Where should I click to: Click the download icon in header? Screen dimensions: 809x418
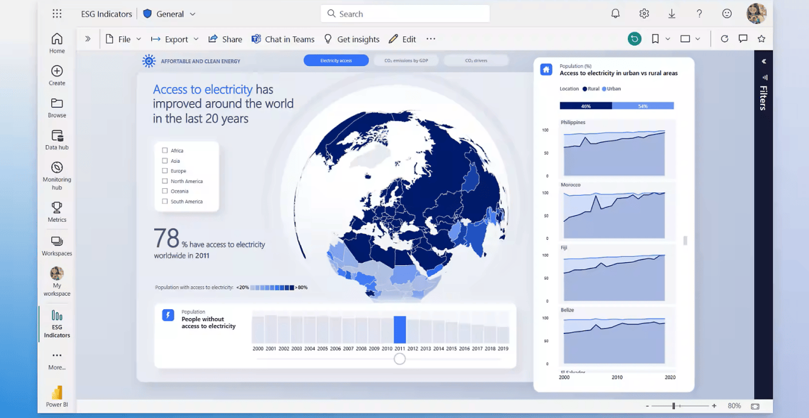672,14
